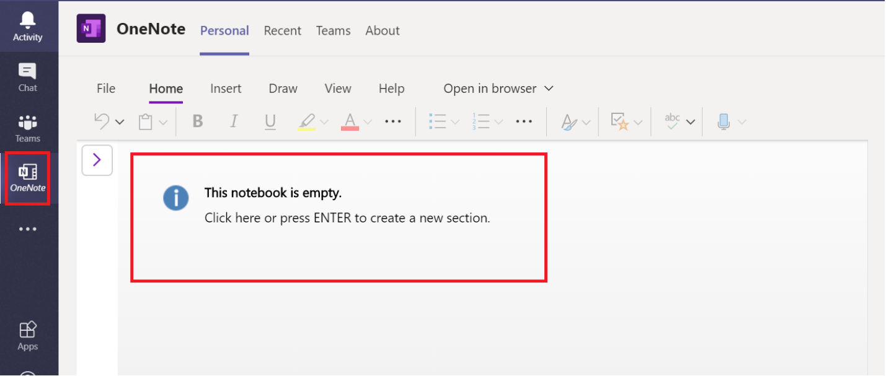Apply the yellow text highlight
Viewport: 886px width, 376px height.
[307, 121]
